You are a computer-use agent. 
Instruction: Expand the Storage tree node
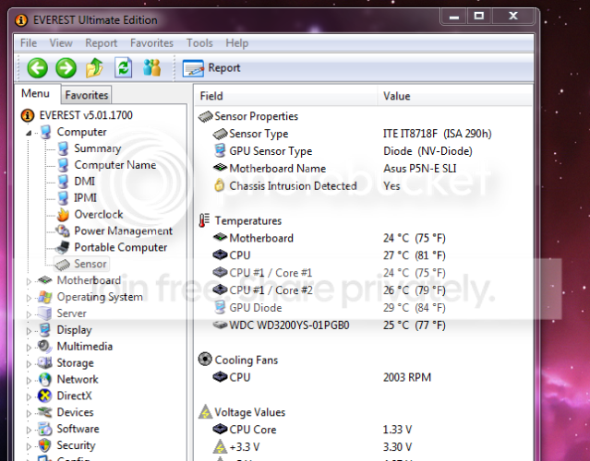tap(29, 363)
